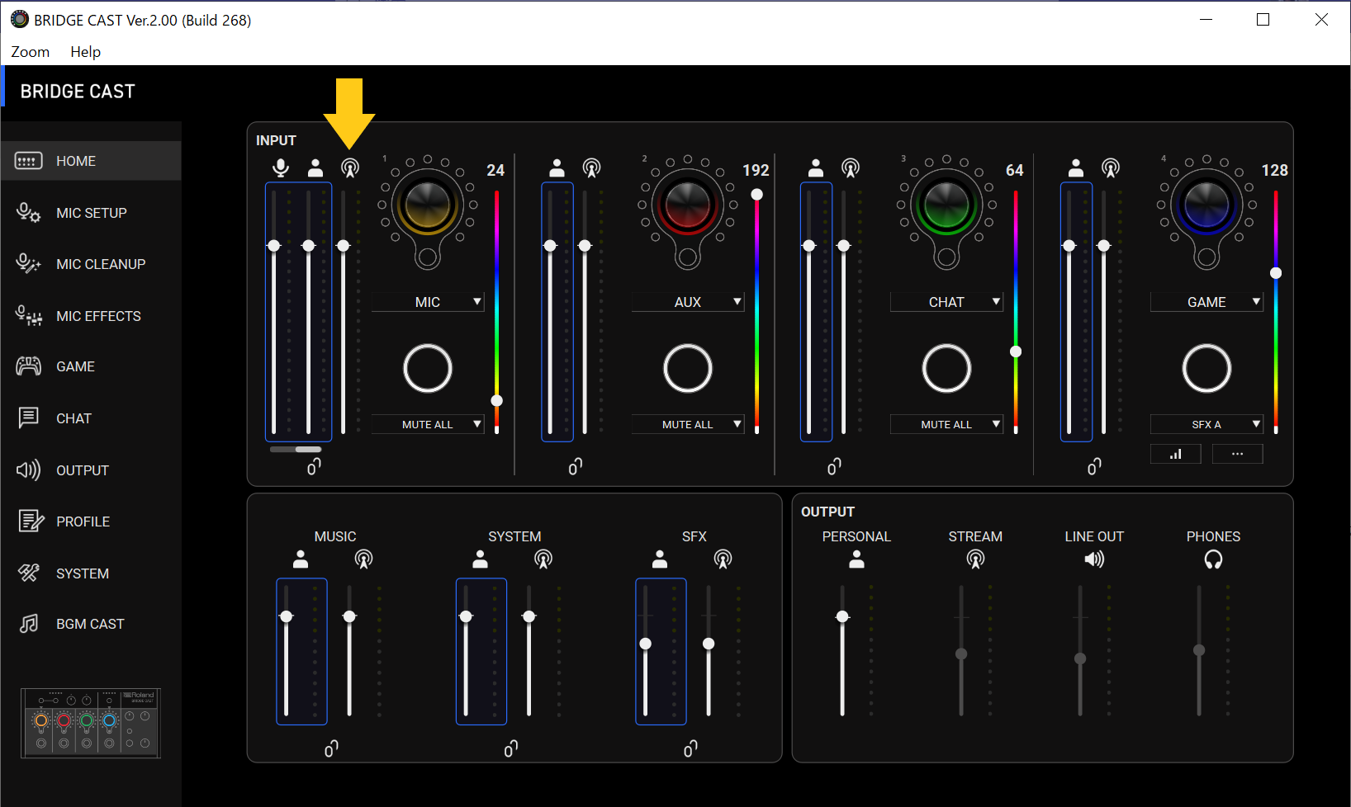Select the MIC EFFECTS sidebar icon
This screenshot has width=1351, height=807.
[x=28, y=315]
